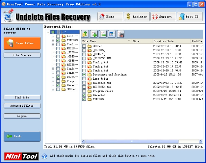Expand the Progr node in tree
The width and height of the screenshot is (206, 163).
coord(53,81)
